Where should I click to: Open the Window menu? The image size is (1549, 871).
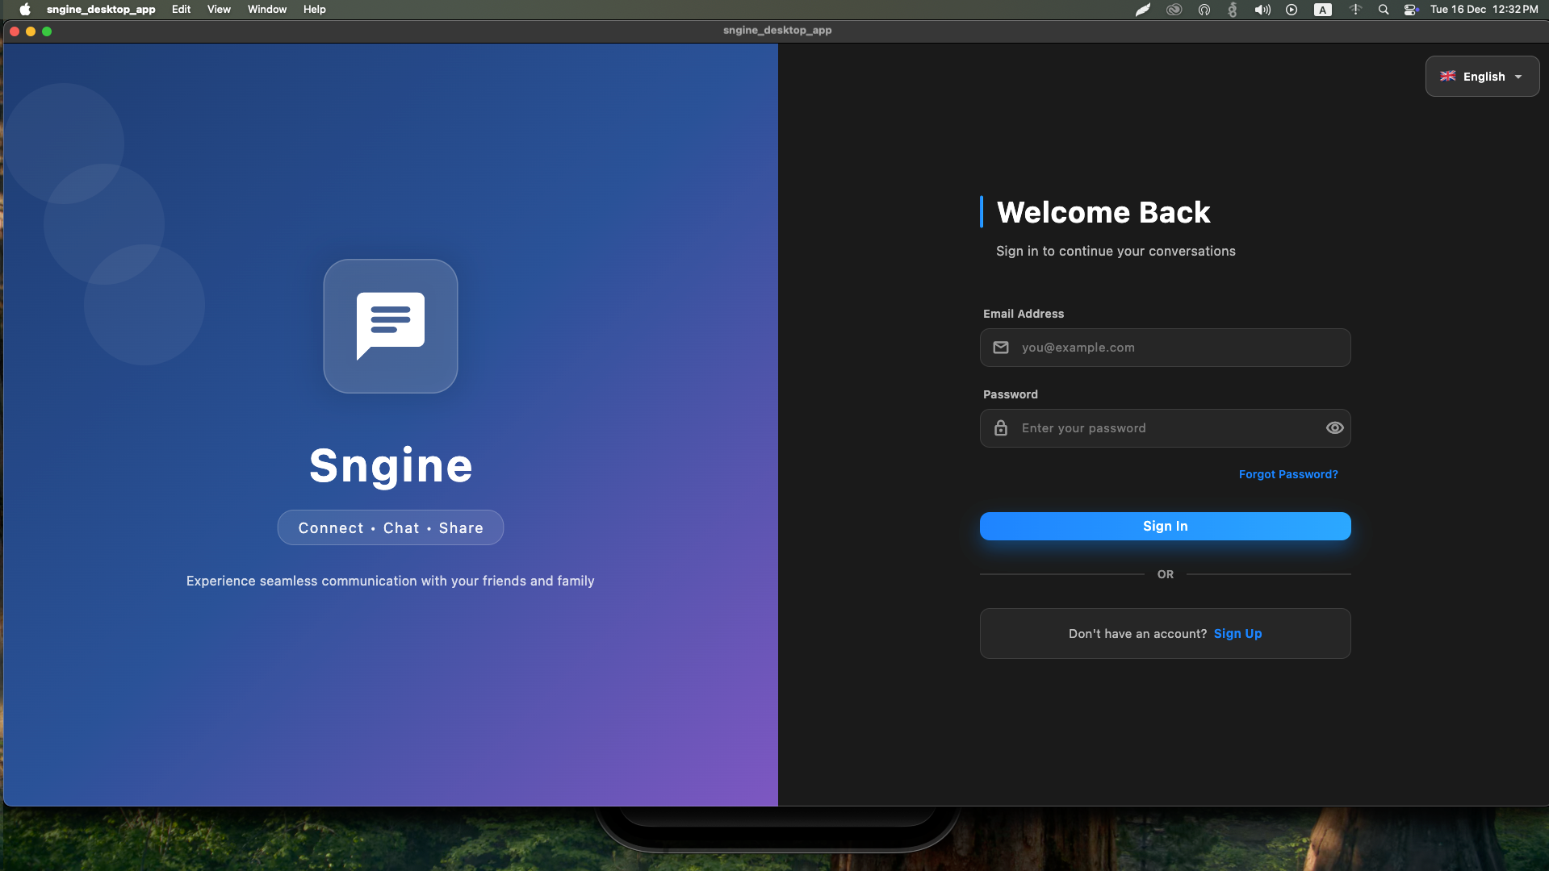(266, 9)
